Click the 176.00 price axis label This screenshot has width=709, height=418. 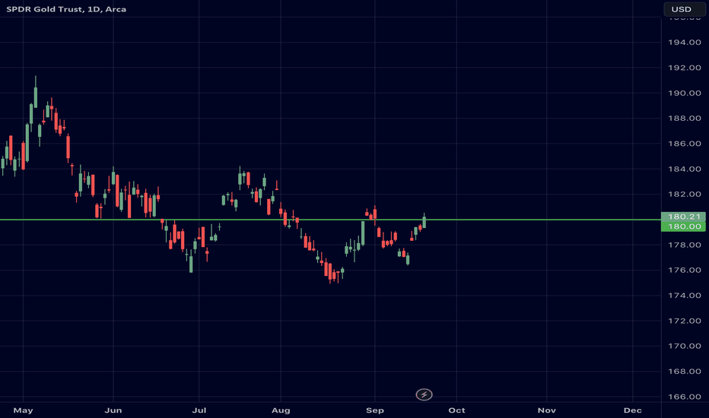click(x=685, y=271)
